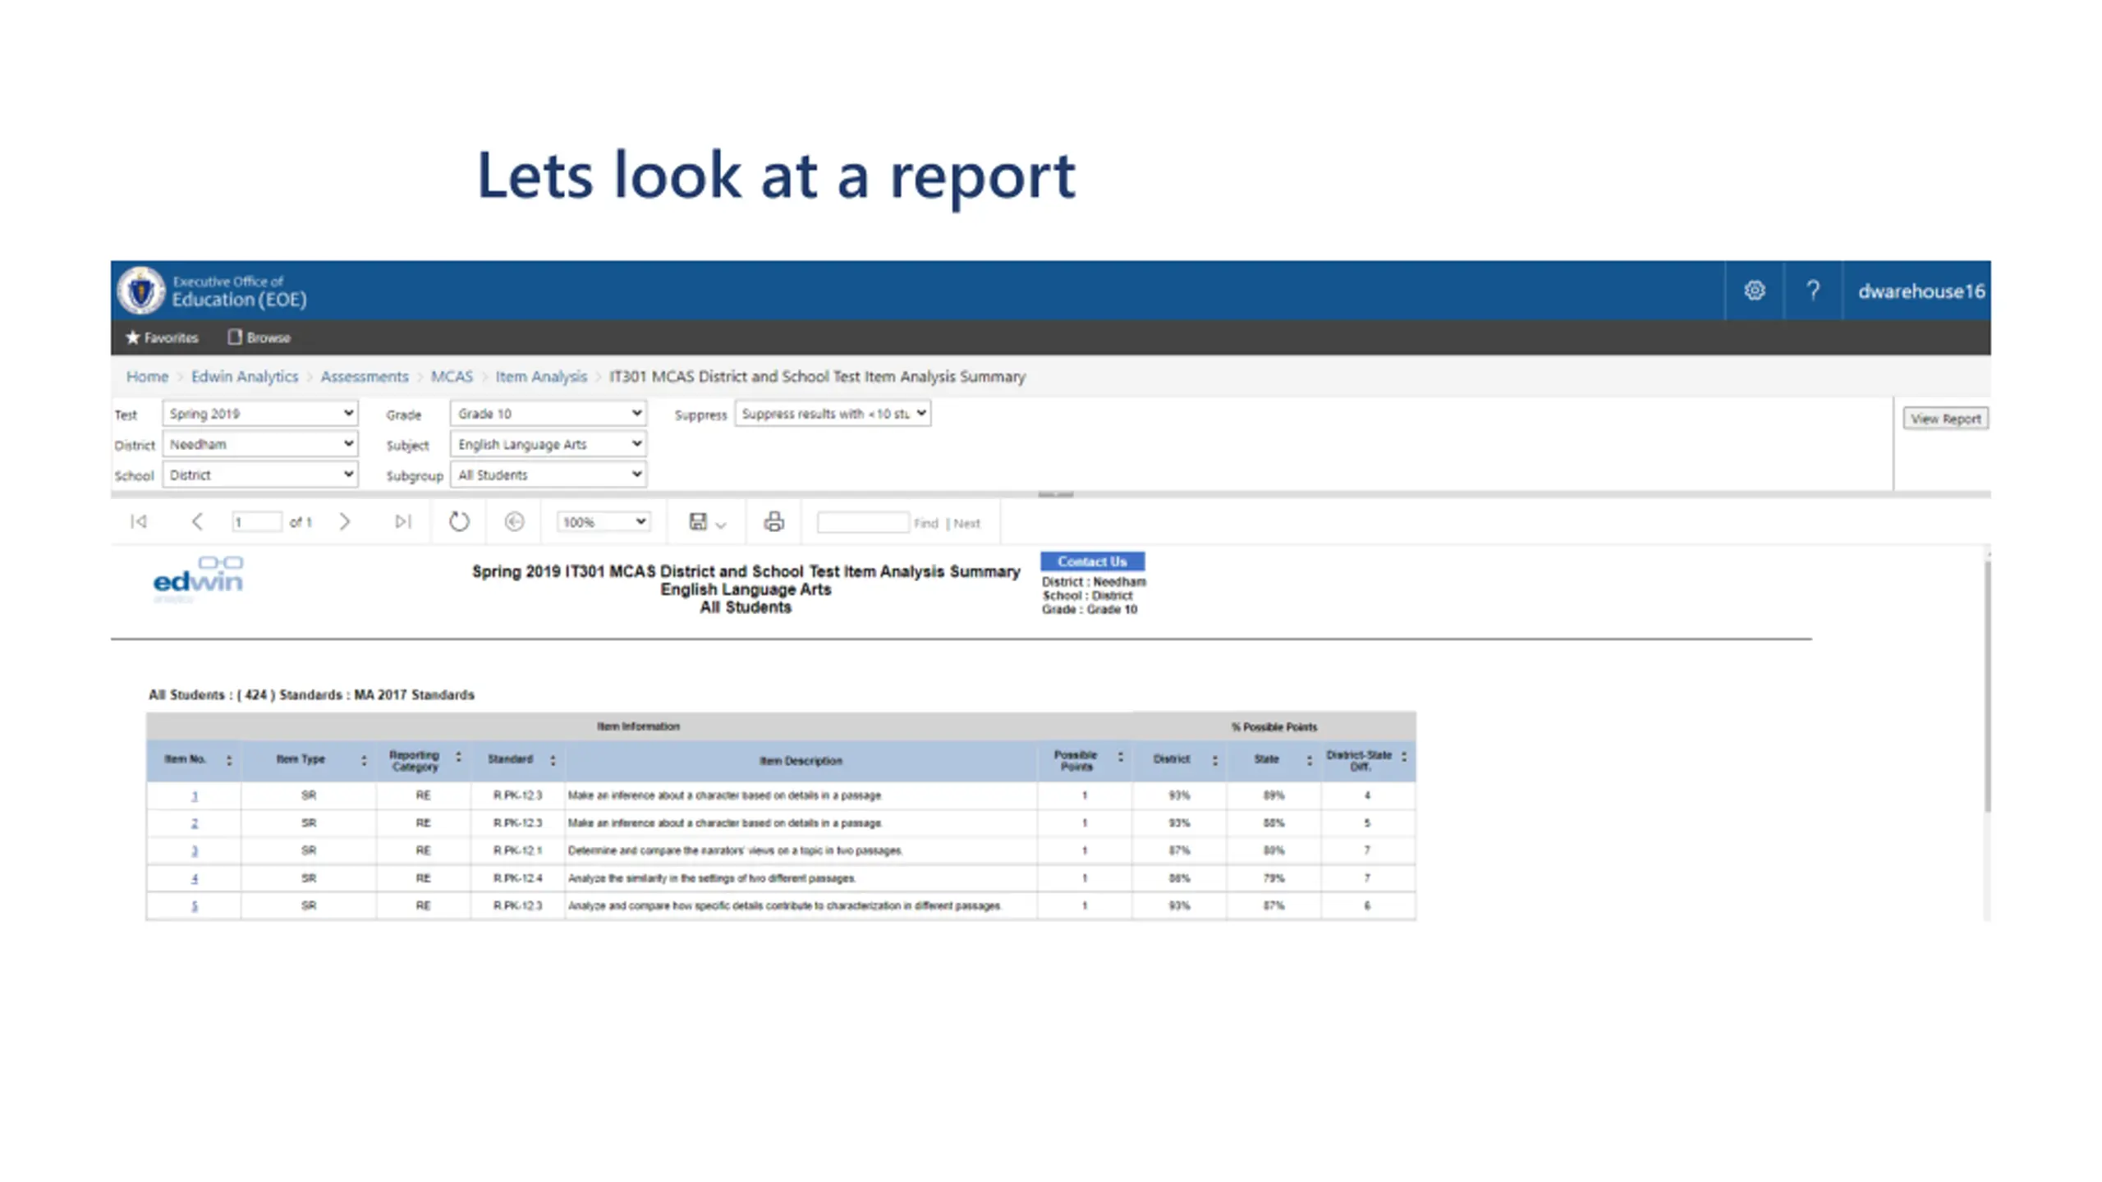Go to next report page
Viewport: 2102px width, 1182px height.
pyautogui.click(x=345, y=521)
